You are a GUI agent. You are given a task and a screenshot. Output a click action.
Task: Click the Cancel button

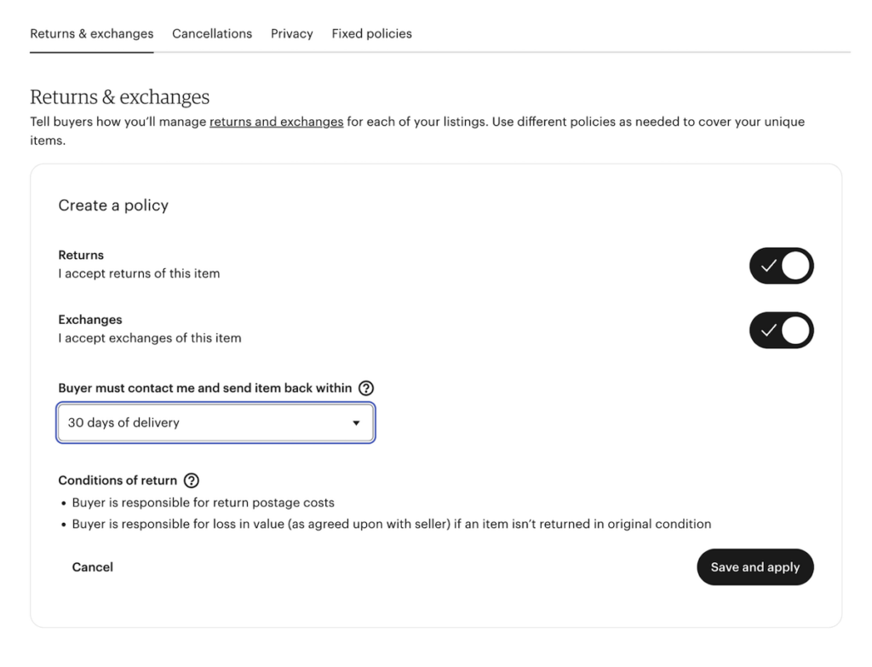(92, 566)
